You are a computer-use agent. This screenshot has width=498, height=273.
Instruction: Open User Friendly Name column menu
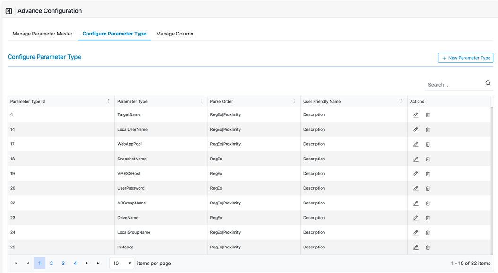(x=401, y=101)
